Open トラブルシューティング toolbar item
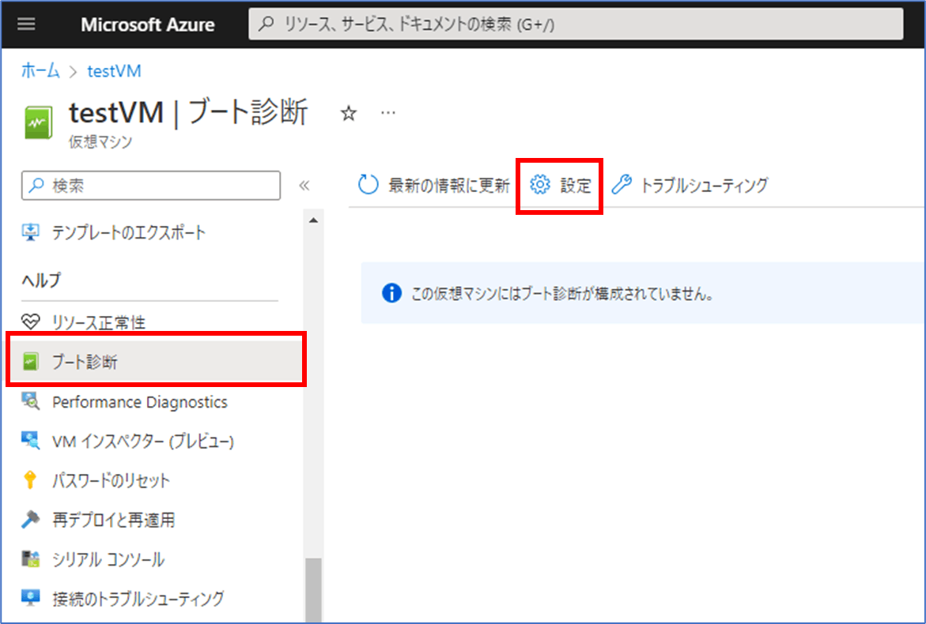Image resolution: width=926 pixels, height=624 pixels. 690,185
